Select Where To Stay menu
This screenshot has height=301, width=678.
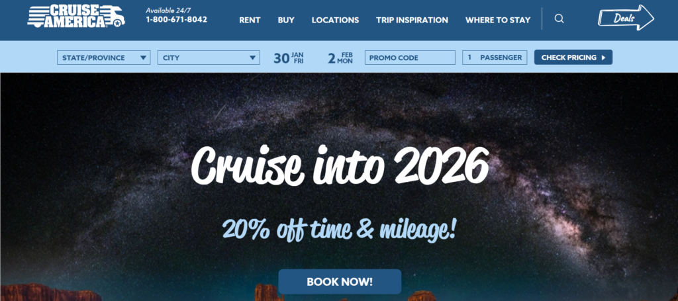tap(498, 21)
